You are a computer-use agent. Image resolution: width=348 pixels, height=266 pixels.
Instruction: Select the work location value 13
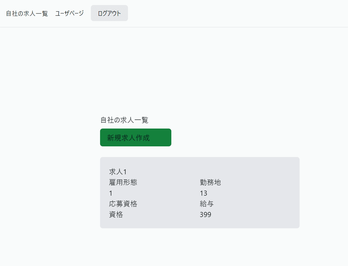[x=203, y=193]
